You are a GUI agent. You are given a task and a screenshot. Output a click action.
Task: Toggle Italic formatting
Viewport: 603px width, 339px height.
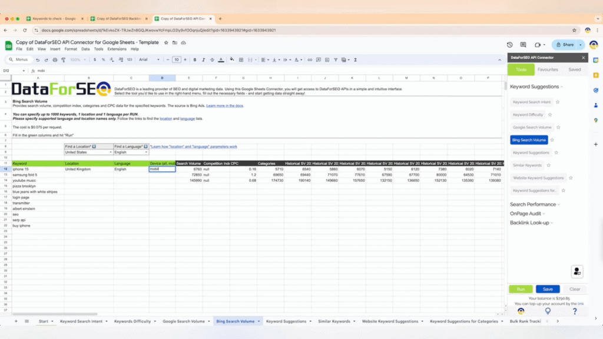(203, 60)
